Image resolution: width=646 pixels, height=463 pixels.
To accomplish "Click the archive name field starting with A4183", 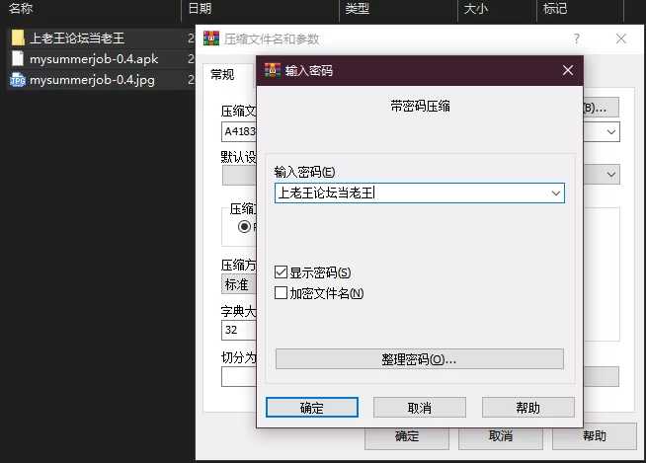I will (x=239, y=132).
